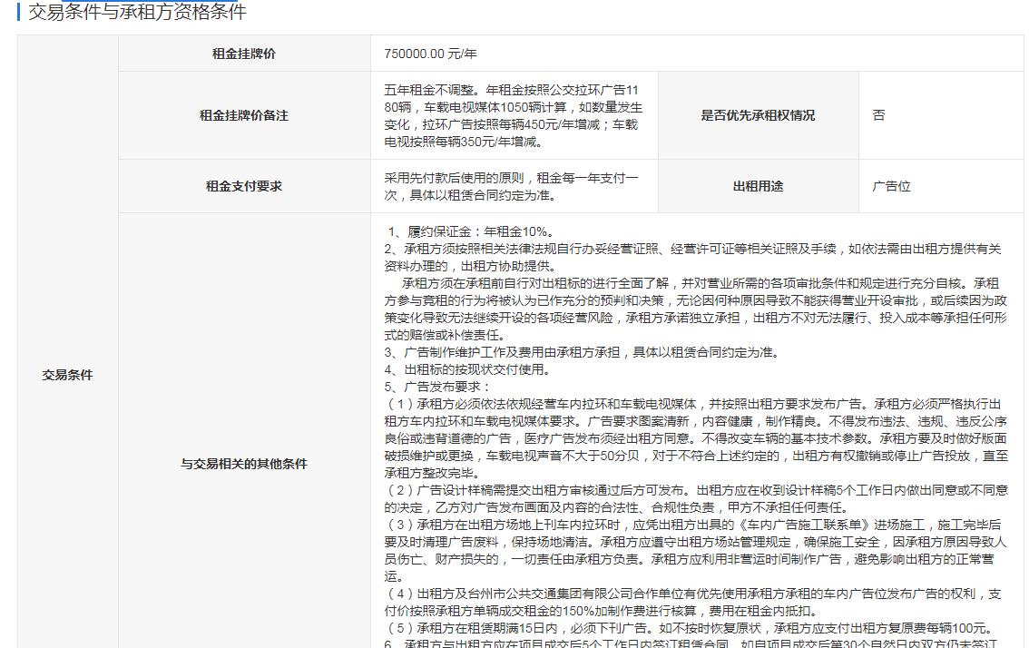Select the 与交易相关的其他条件 label
The width and height of the screenshot is (1029, 648).
point(243,464)
